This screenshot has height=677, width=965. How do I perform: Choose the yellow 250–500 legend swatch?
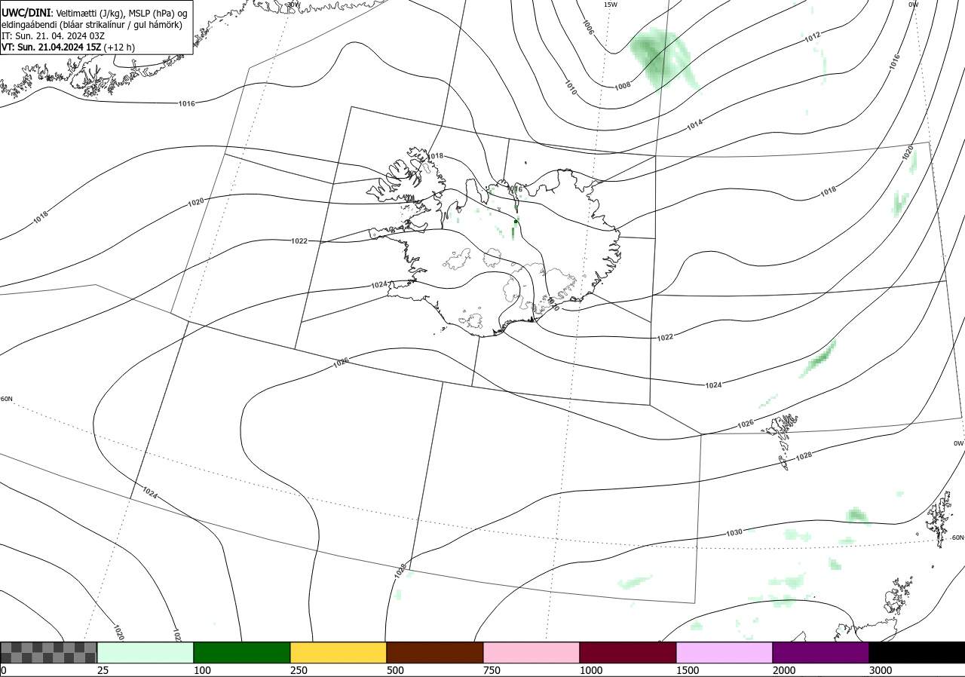339,652
